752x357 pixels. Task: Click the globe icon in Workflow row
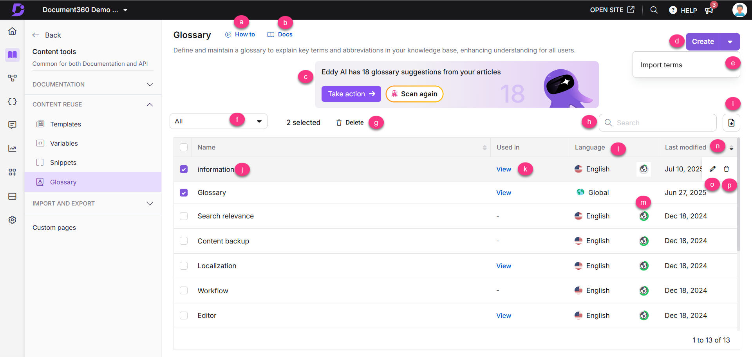[x=644, y=290]
